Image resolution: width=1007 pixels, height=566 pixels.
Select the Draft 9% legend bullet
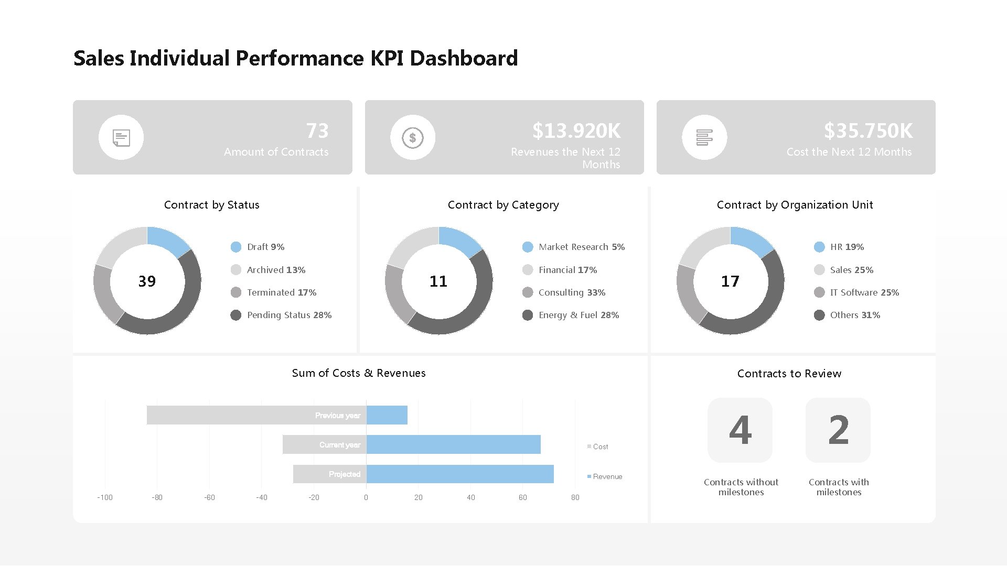coord(236,247)
